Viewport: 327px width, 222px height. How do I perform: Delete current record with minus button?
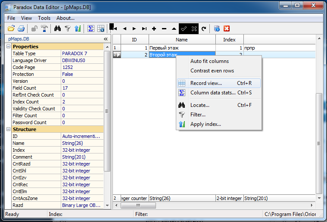click(x=164, y=28)
